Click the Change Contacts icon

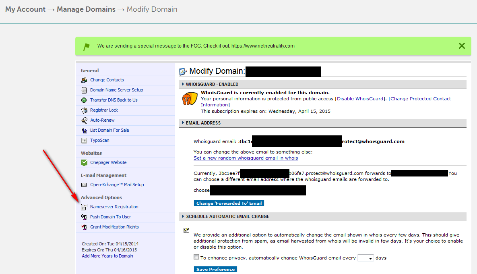[x=84, y=80]
